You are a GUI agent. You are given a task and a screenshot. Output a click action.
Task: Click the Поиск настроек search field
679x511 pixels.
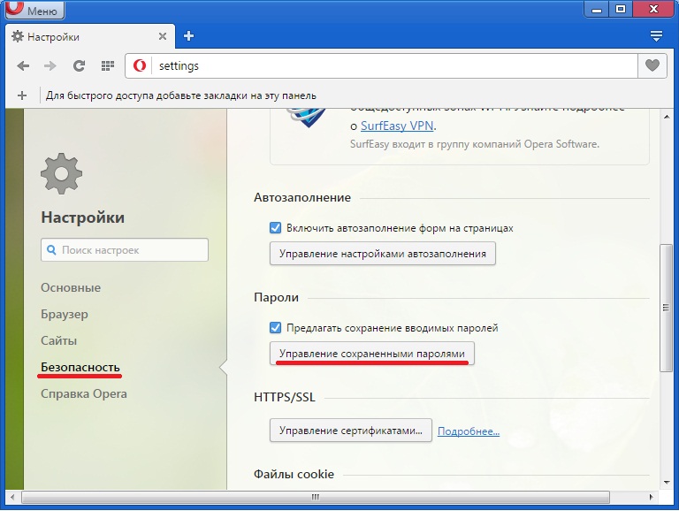pos(126,250)
